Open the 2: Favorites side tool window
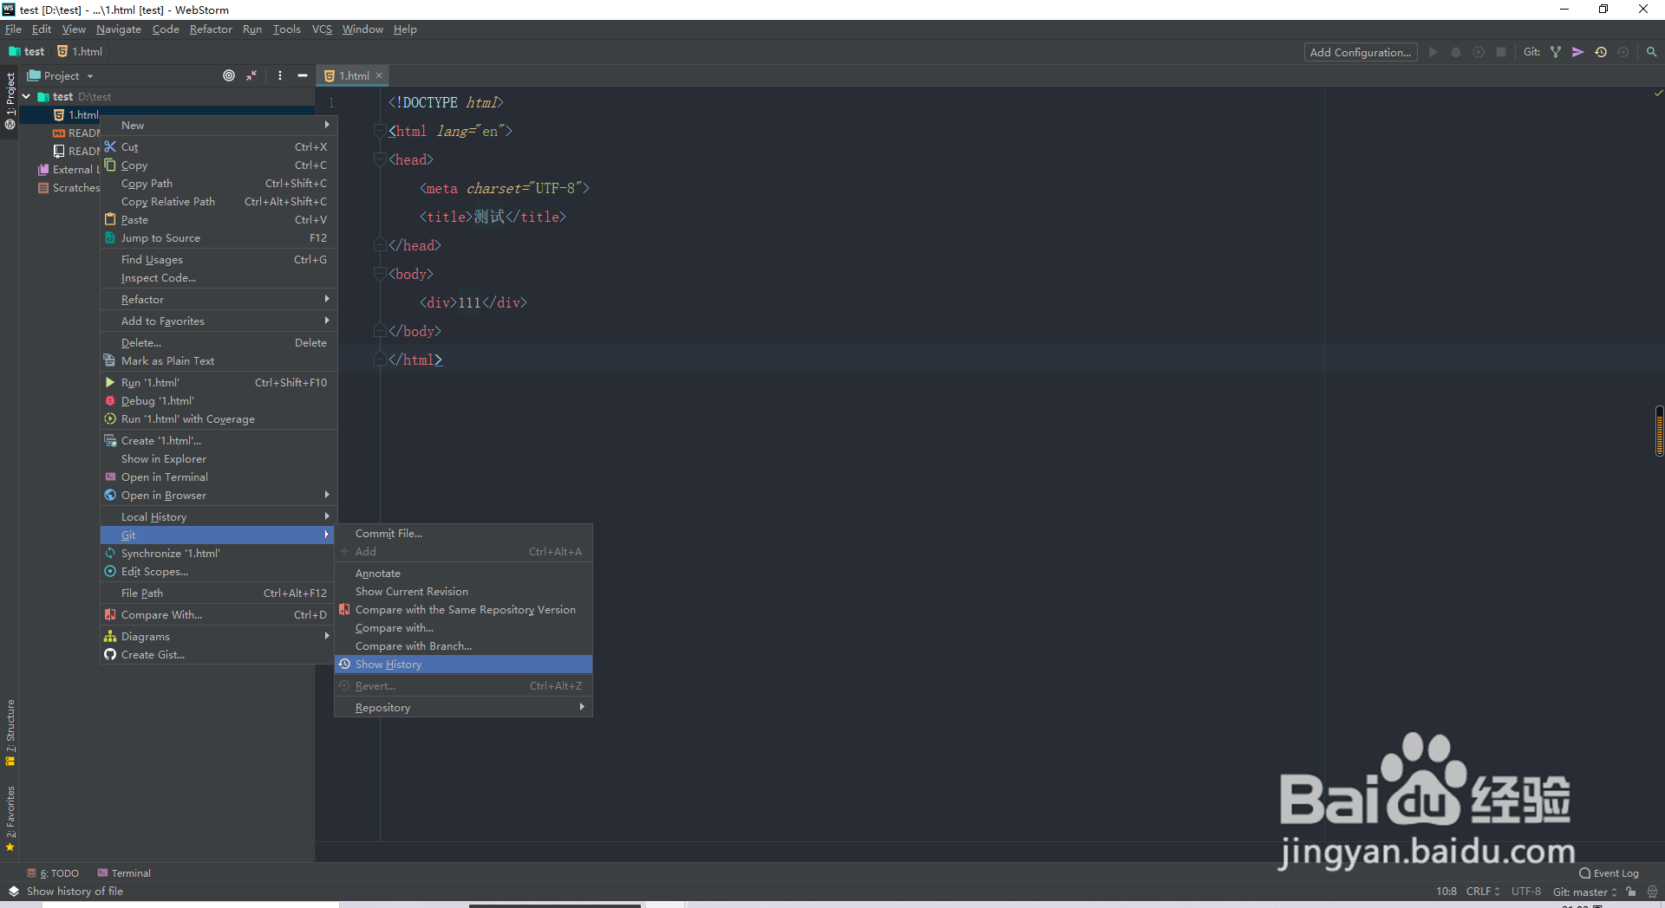Image resolution: width=1665 pixels, height=908 pixels. click(x=10, y=818)
